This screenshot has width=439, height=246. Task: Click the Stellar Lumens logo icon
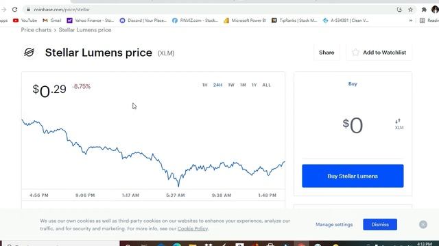coord(29,52)
